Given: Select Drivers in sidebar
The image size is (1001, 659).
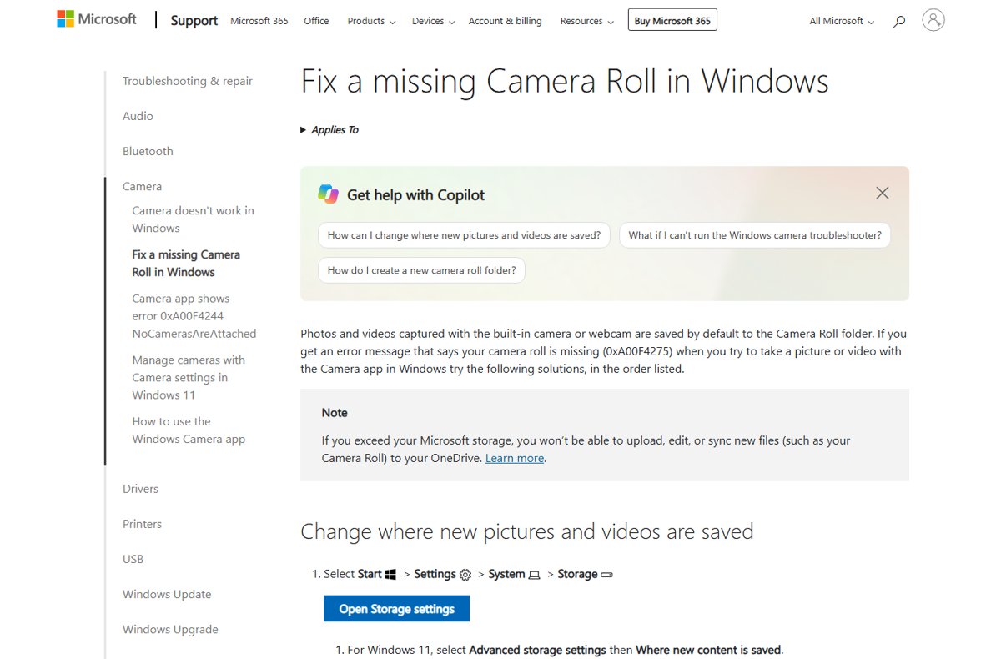Looking at the screenshot, I should pyautogui.click(x=140, y=489).
